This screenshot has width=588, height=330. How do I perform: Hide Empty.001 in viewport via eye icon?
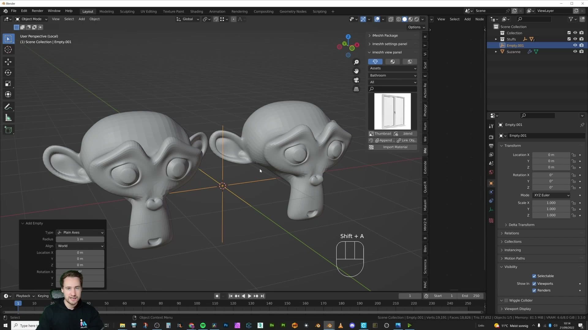tap(575, 46)
